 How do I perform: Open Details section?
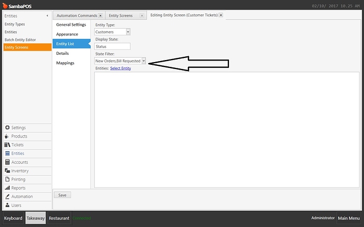pyautogui.click(x=72, y=53)
